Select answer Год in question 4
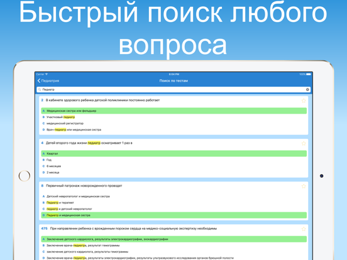 point(173,160)
